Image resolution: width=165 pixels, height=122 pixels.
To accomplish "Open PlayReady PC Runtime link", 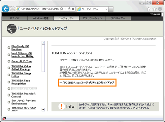I will pos(20,48).
